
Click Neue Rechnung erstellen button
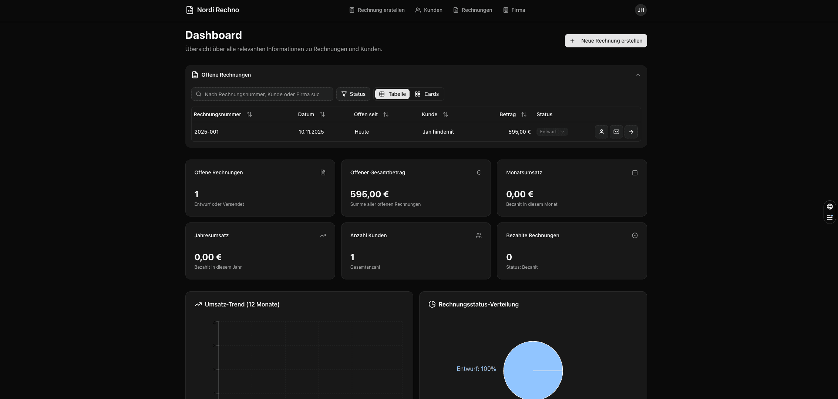coord(606,41)
